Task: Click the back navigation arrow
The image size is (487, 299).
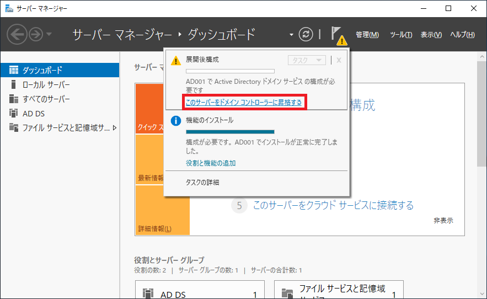Action: (17, 34)
